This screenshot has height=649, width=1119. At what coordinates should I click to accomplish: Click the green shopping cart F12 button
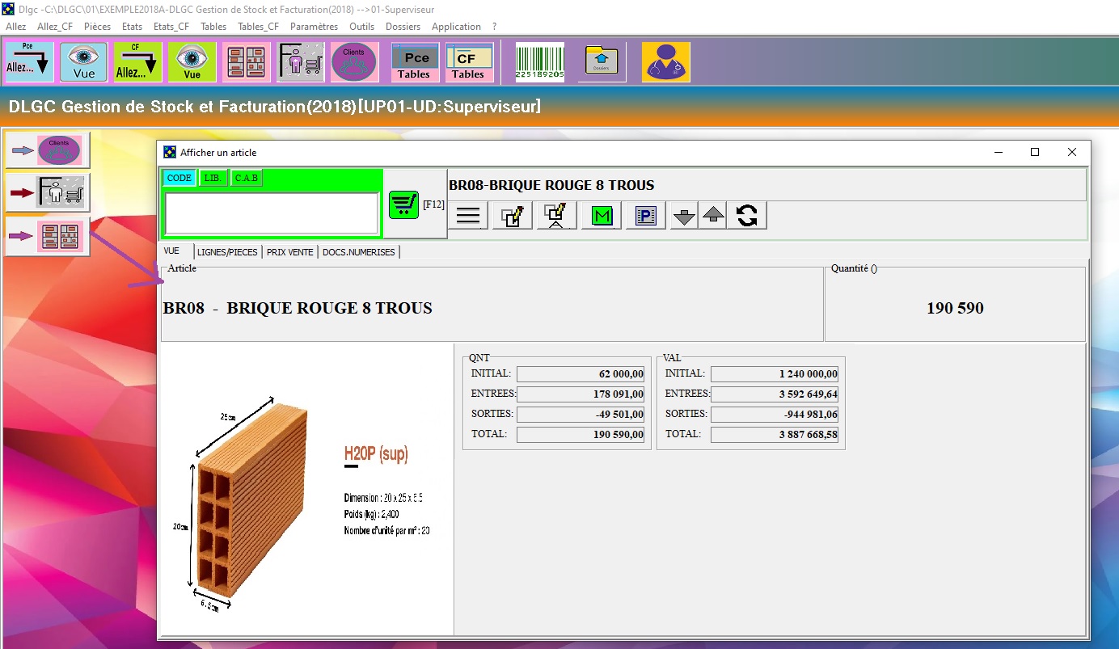pyautogui.click(x=403, y=204)
